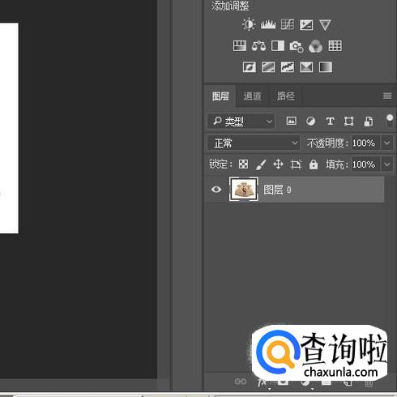Add a Brightness/Contrast adjustment
Viewport: 397px width, 397px height.
pyautogui.click(x=249, y=24)
